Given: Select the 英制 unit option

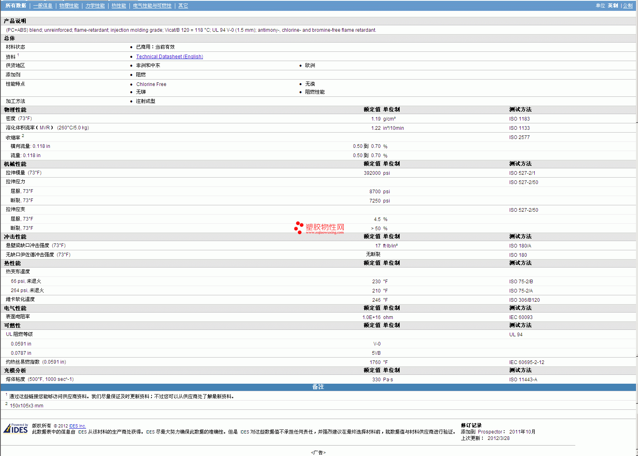Looking at the screenshot, I should pyautogui.click(x=613, y=6).
